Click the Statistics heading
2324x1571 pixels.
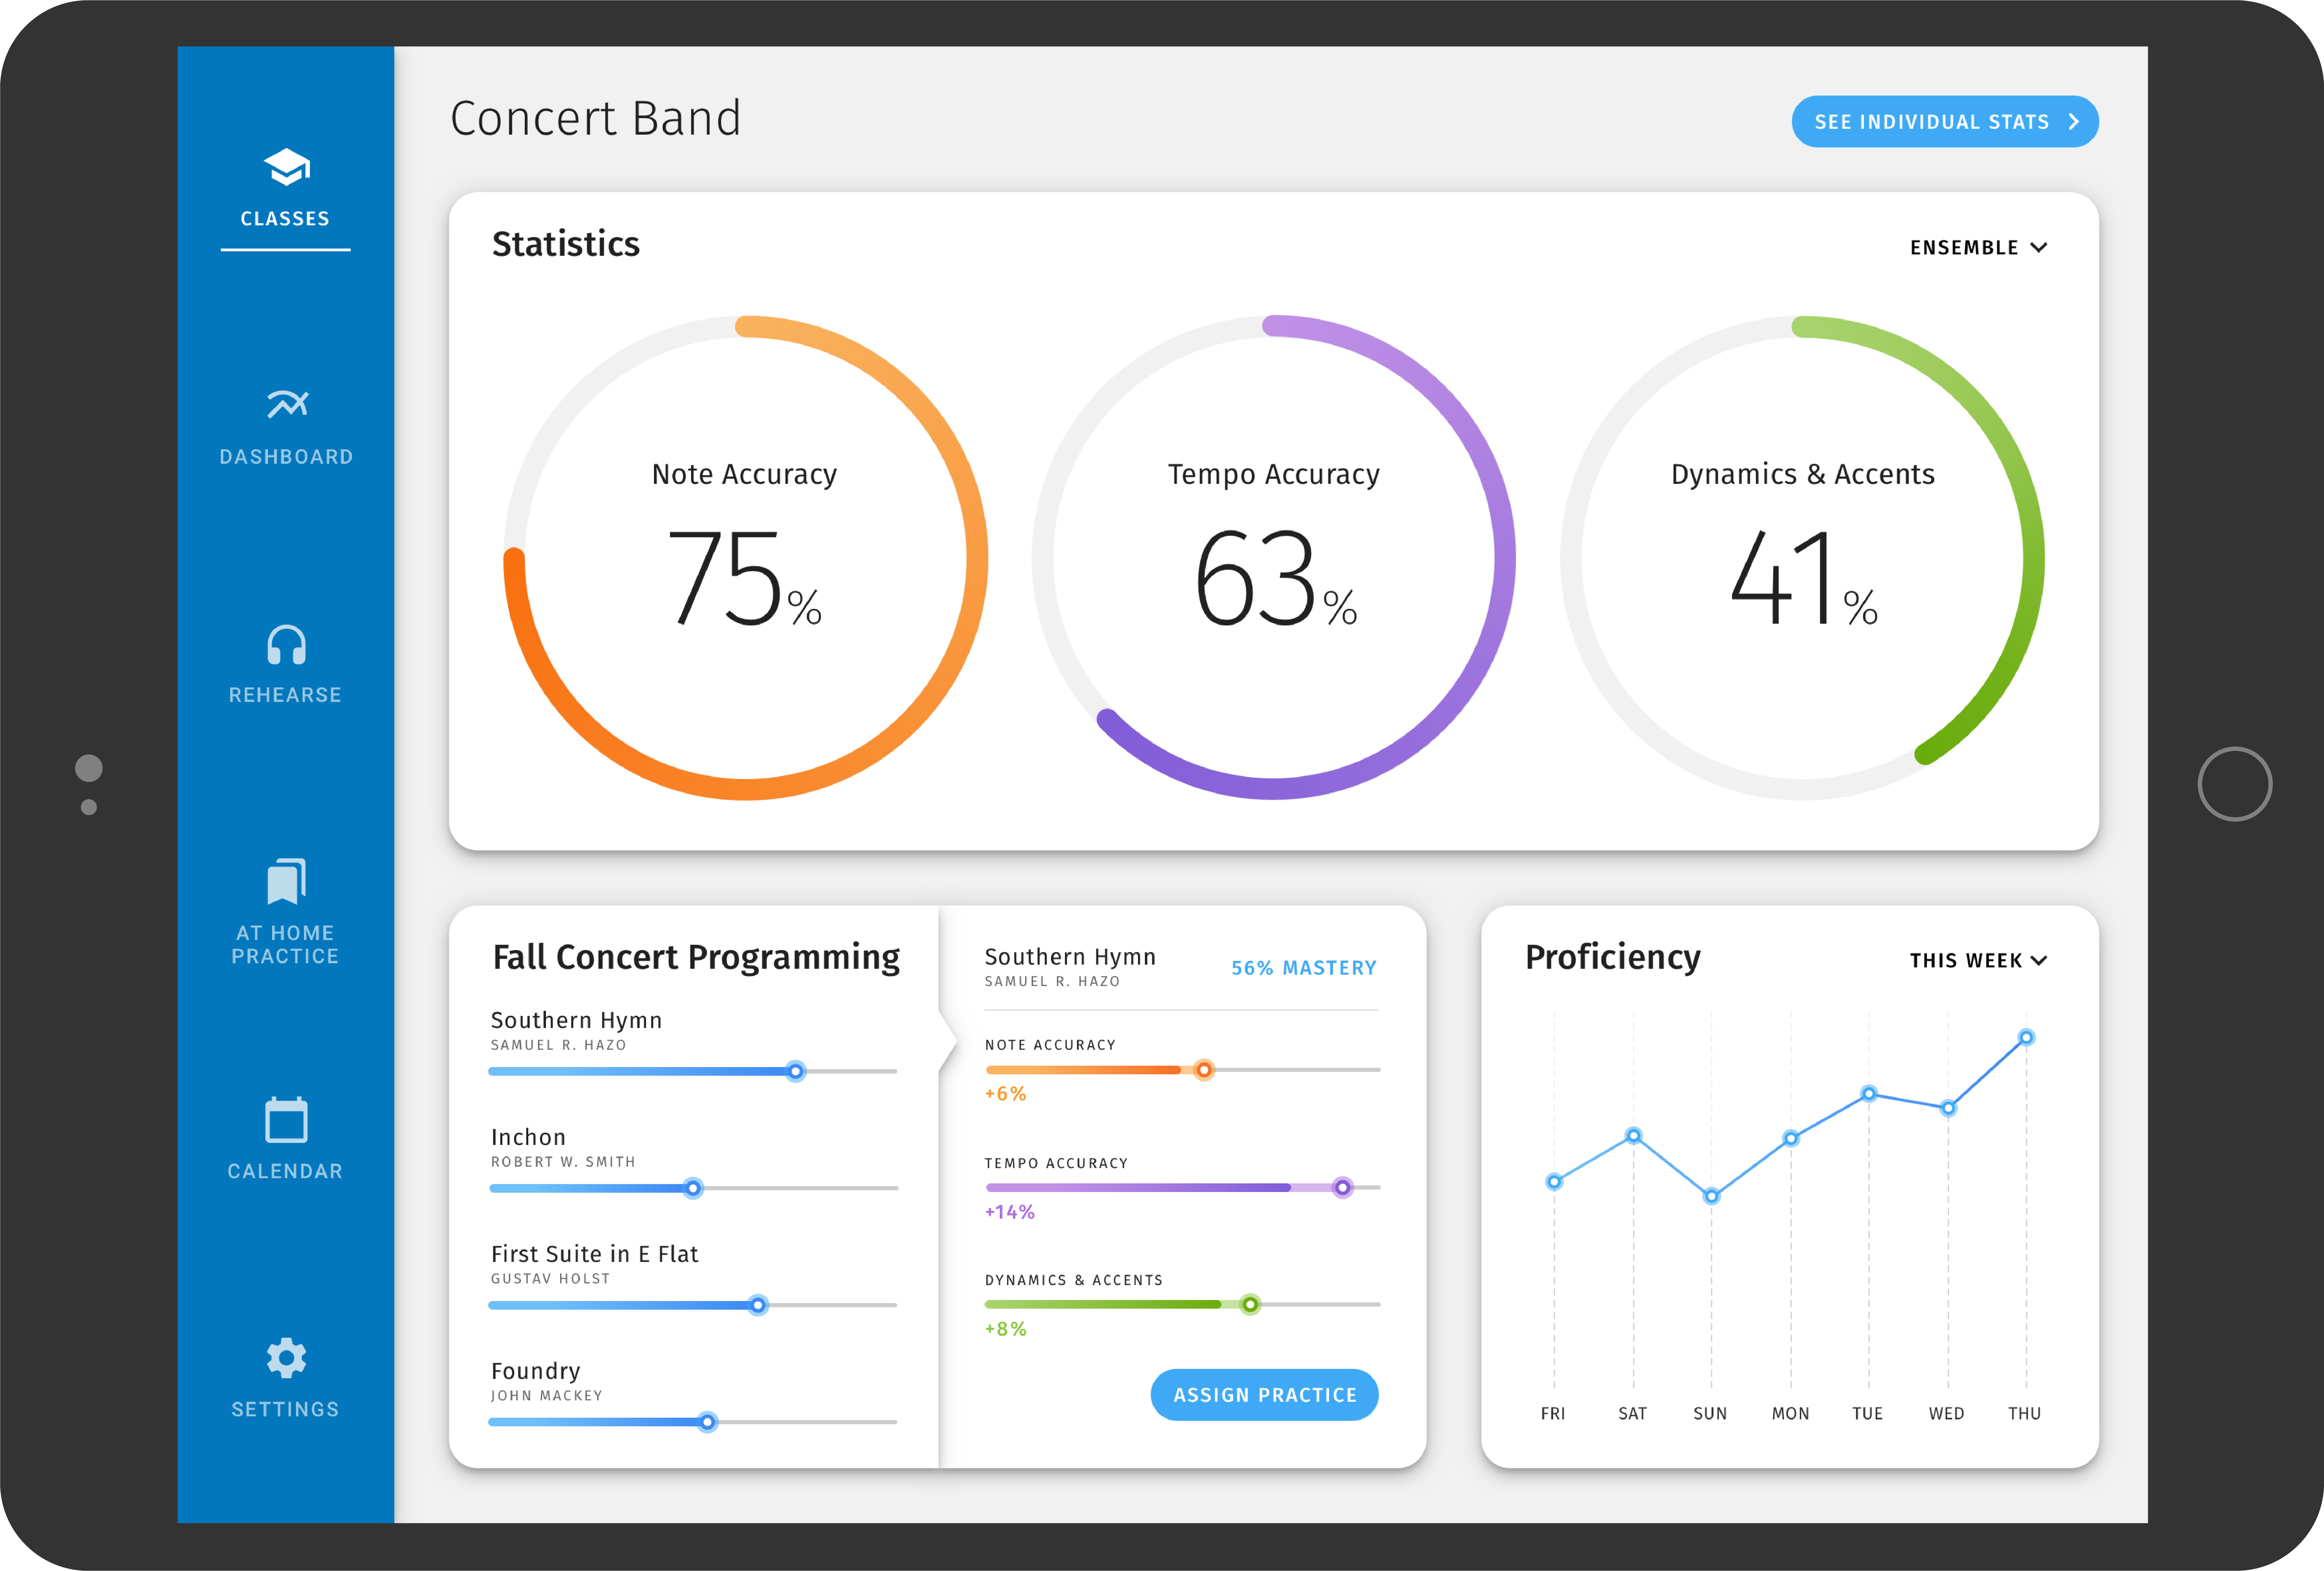566,244
